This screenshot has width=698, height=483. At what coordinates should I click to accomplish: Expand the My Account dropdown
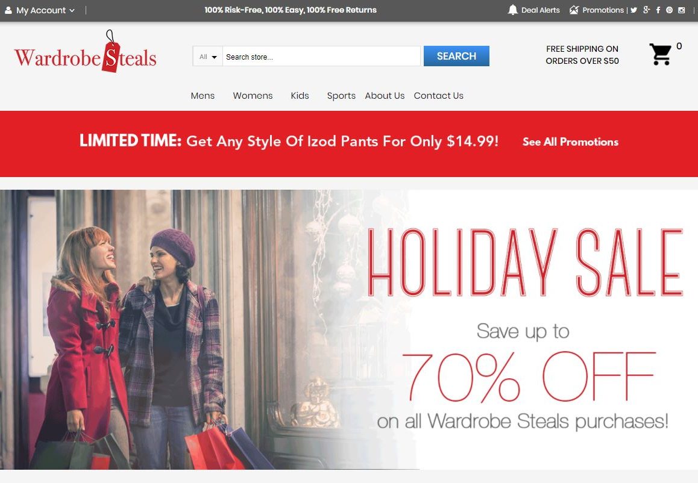click(40, 10)
